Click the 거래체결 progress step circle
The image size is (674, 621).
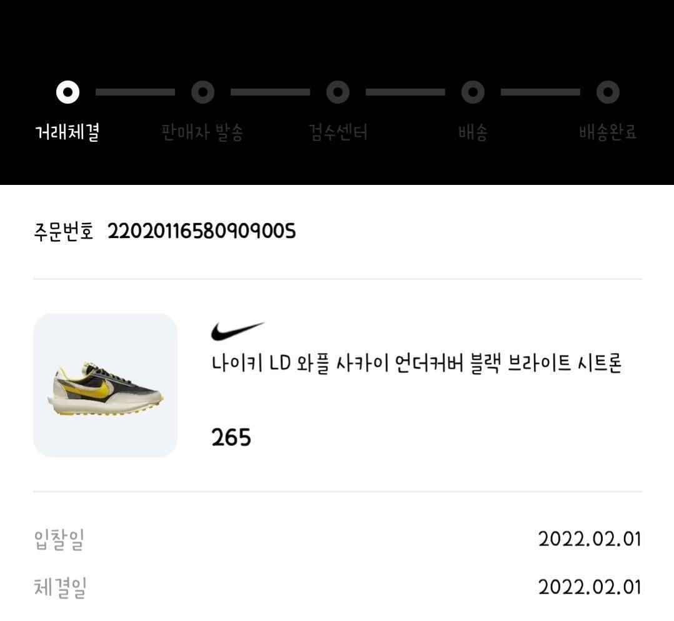(68, 92)
